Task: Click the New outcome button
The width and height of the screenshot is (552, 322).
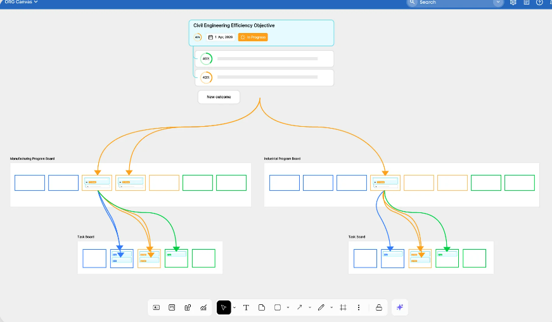Action: [219, 97]
